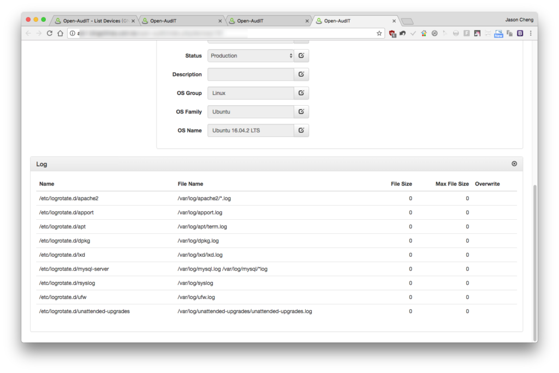Click the Description input field
The width and height of the screenshot is (559, 373).
[x=251, y=75]
